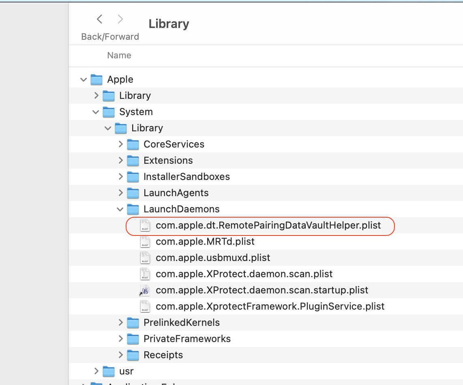Select the usr folder icon
This screenshot has width=463, height=385.
tap(109, 371)
